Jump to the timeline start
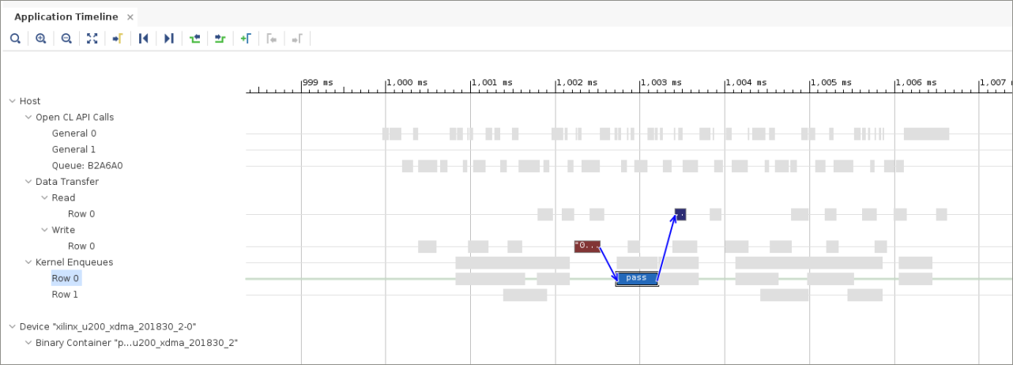 click(143, 38)
